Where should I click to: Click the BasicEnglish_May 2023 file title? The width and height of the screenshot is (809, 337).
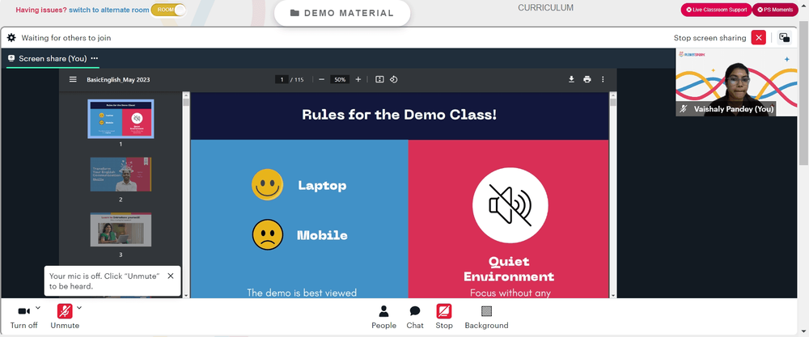click(118, 80)
